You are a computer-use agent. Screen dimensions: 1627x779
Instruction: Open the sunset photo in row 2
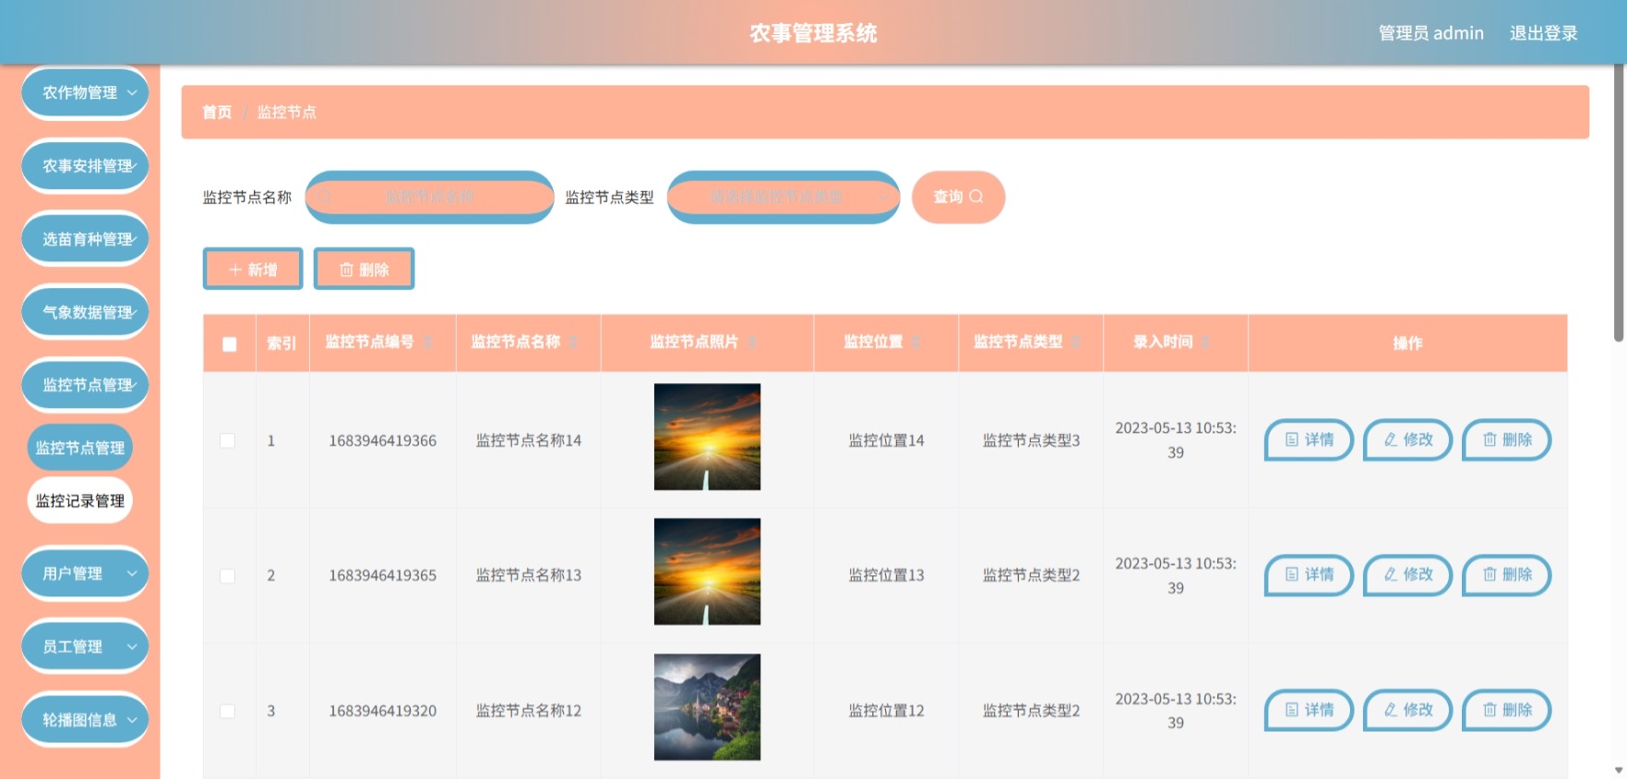pos(707,571)
